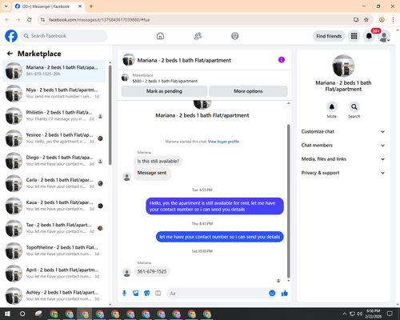Viewport: 400px width, 320px height.
Task: Open Diego conversation in list
Action: click(x=54, y=161)
